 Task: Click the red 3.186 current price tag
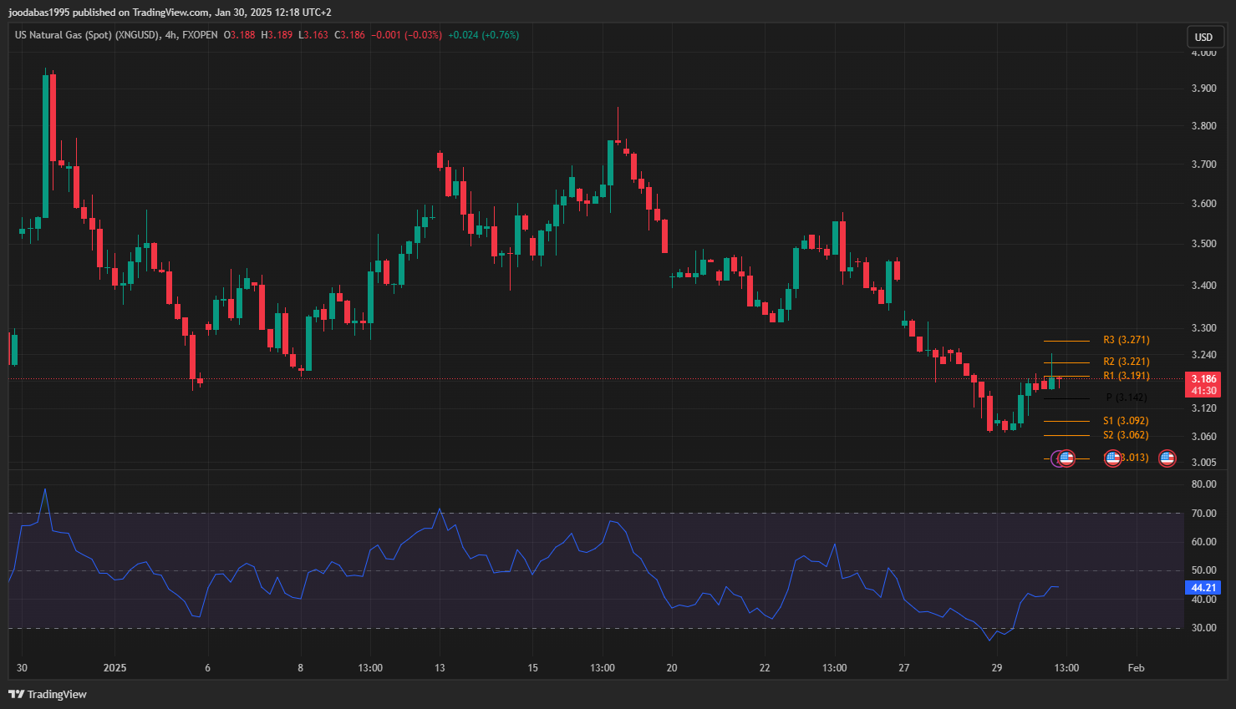(x=1203, y=379)
